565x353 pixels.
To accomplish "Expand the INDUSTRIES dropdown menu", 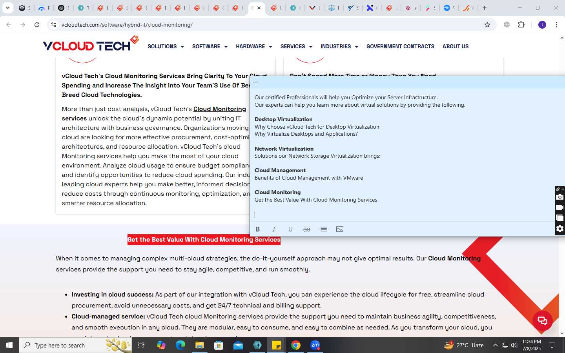I will point(339,46).
